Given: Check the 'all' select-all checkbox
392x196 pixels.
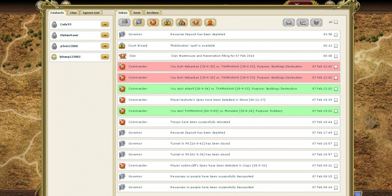Looking at the screenshot, I should (336, 22).
